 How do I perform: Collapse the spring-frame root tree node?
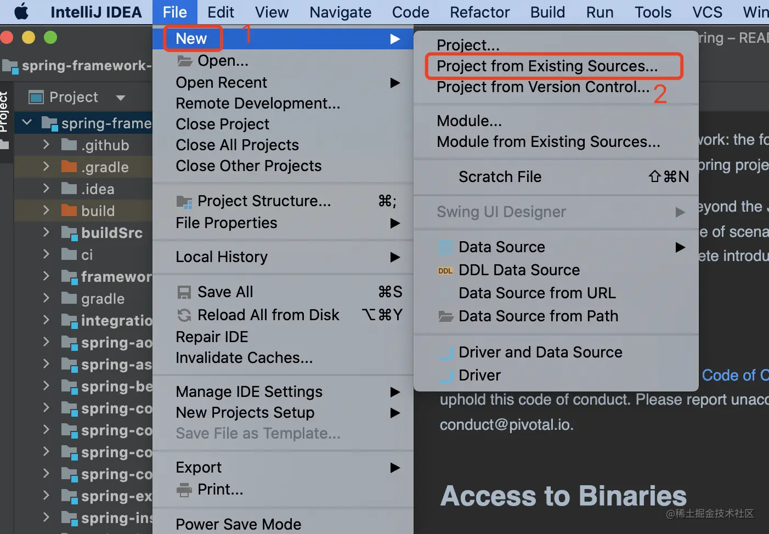[x=27, y=123]
